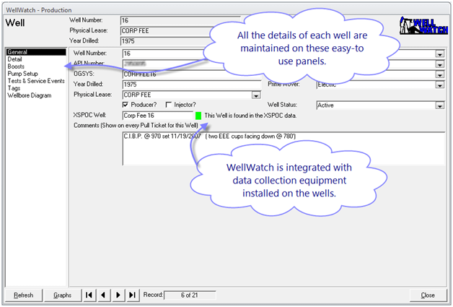
Task: Jump to the last record
Action: tap(132, 295)
